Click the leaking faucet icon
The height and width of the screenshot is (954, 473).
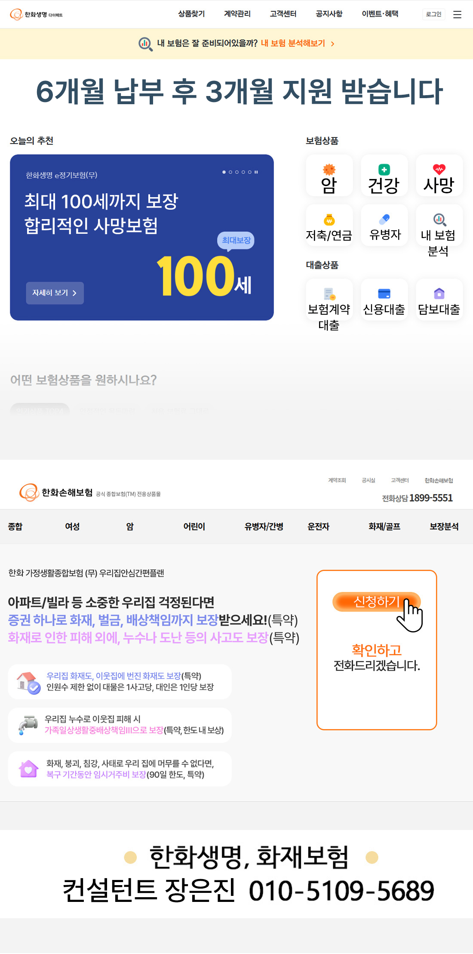coord(28,725)
